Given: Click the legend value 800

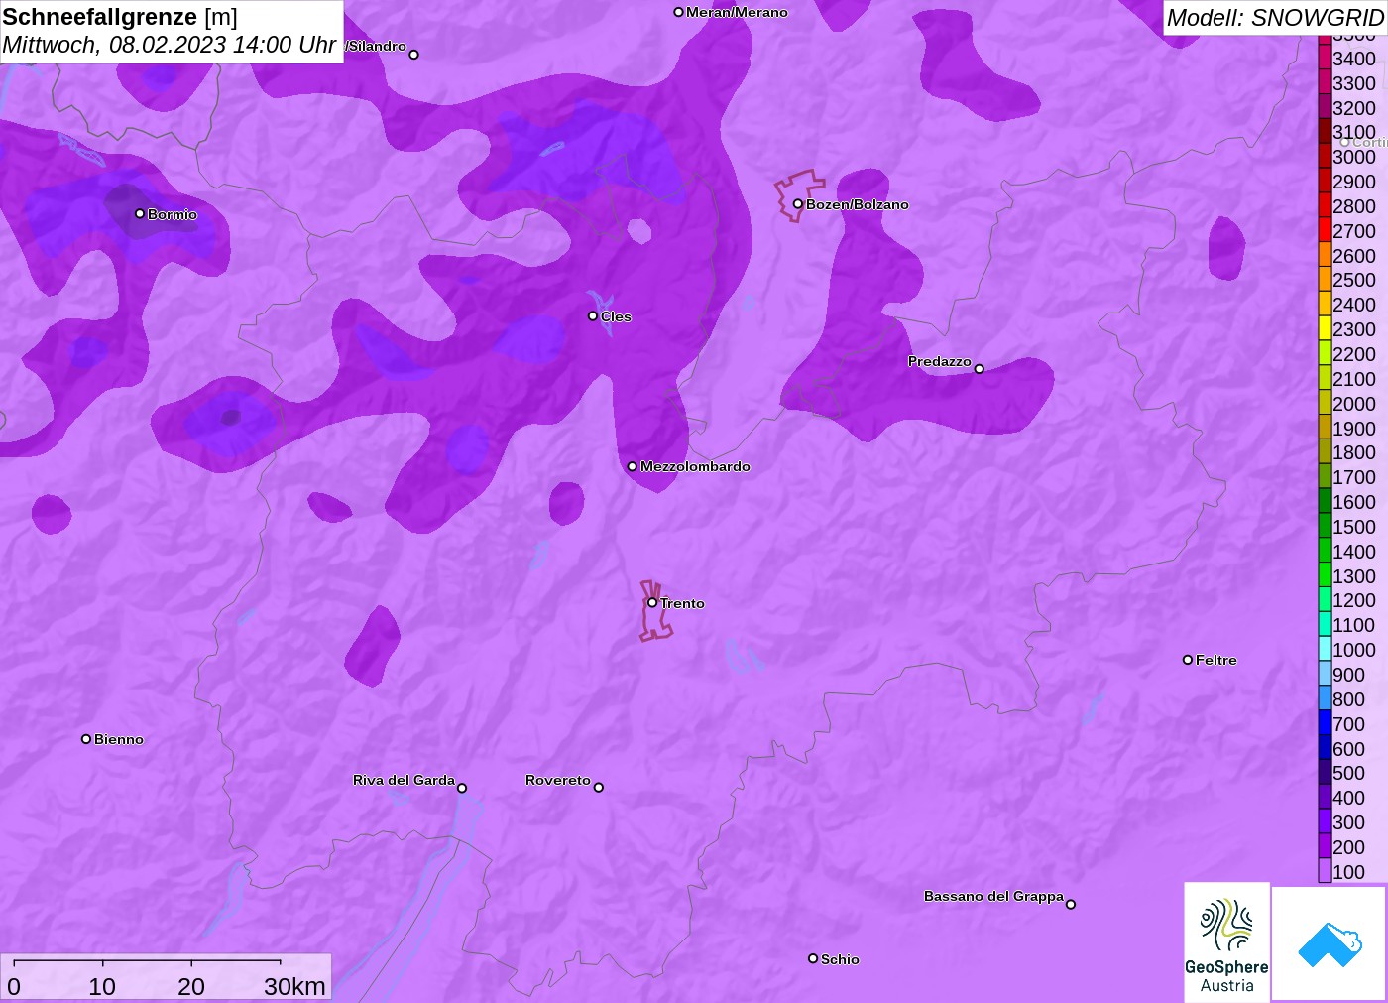Looking at the screenshot, I should coord(1349,698).
